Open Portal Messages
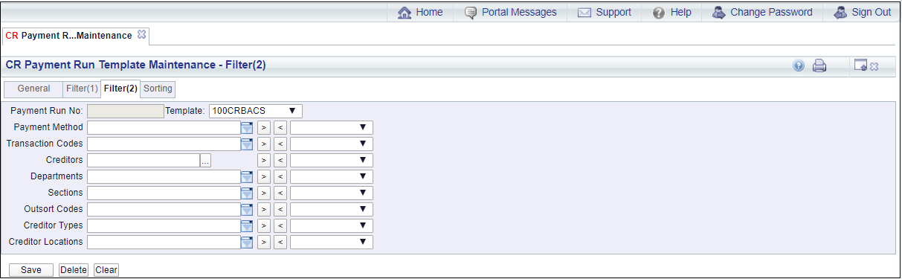 click(510, 12)
